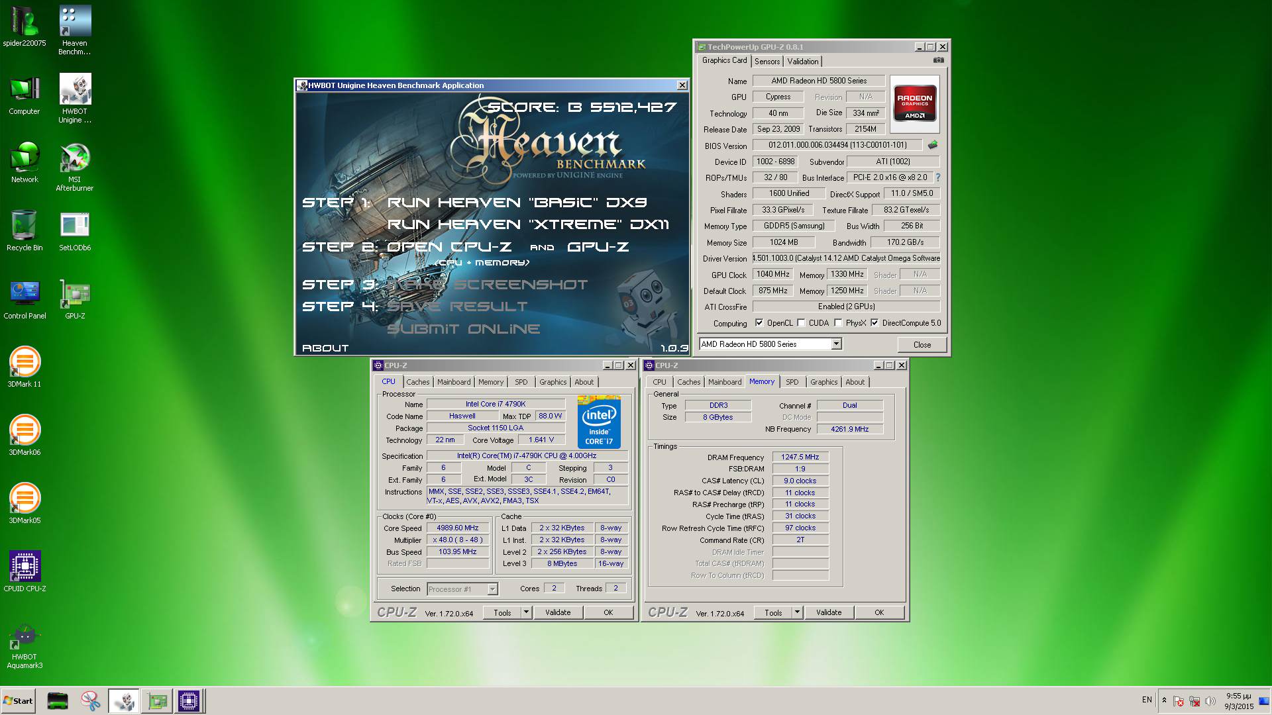Click the Save Result step text
Screen dimensions: 1272x715
[457, 307]
